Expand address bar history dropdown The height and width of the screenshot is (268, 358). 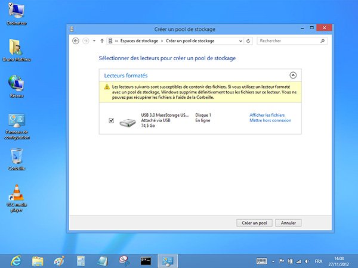(x=240, y=41)
